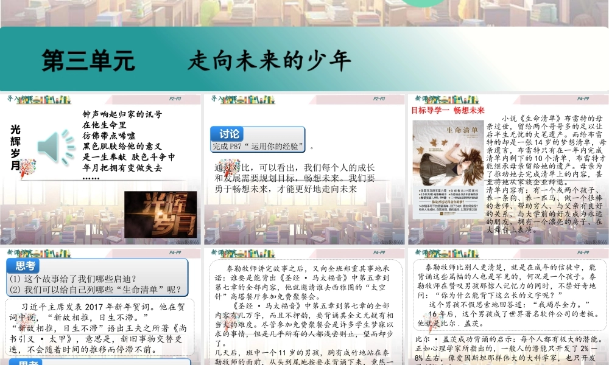Open the slide starting with 泰勒牧师讲完故事之后
Image resolution: width=609 pixels, height=365 pixels.
304,304
